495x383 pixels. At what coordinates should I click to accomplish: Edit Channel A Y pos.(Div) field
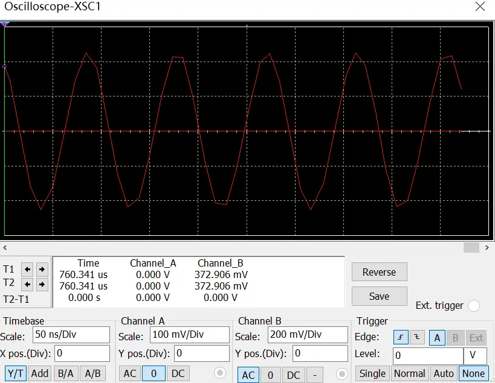[x=201, y=353]
